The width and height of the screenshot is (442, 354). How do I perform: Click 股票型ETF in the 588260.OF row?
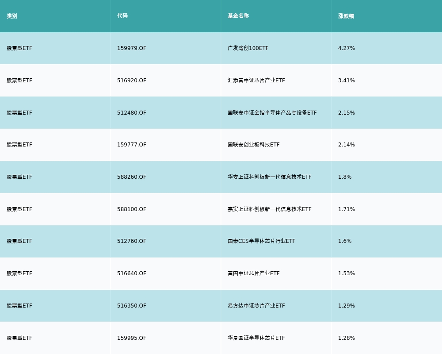19,177
